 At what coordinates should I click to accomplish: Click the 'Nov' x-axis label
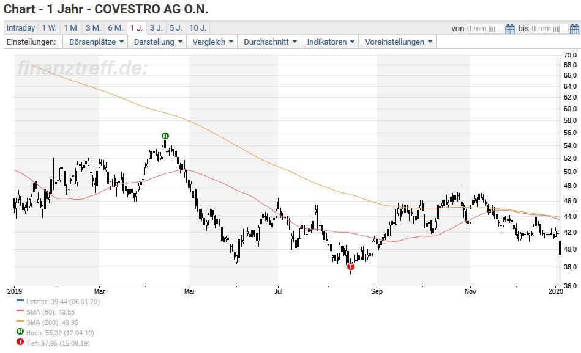click(x=470, y=291)
